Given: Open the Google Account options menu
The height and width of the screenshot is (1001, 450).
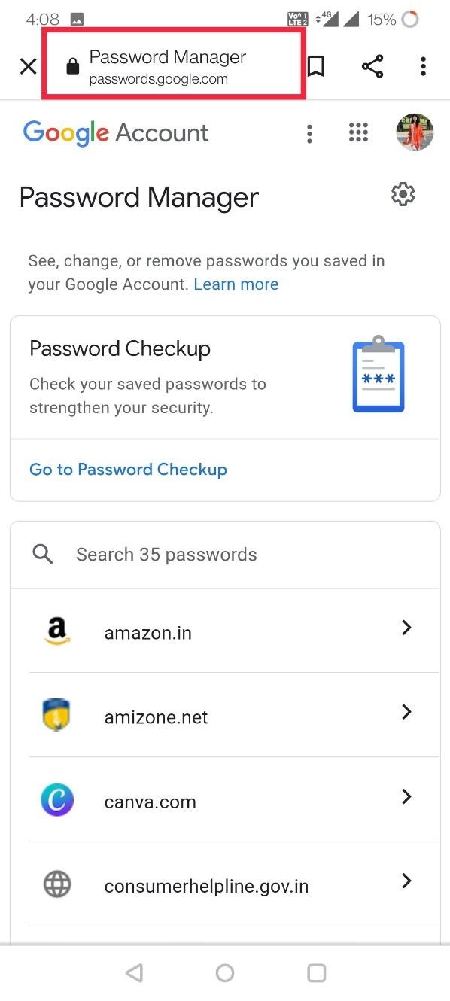Looking at the screenshot, I should [309, 132].
